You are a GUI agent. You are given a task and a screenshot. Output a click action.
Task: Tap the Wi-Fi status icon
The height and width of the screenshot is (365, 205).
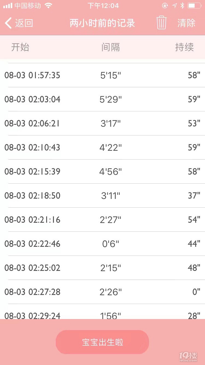coord(48,5)
